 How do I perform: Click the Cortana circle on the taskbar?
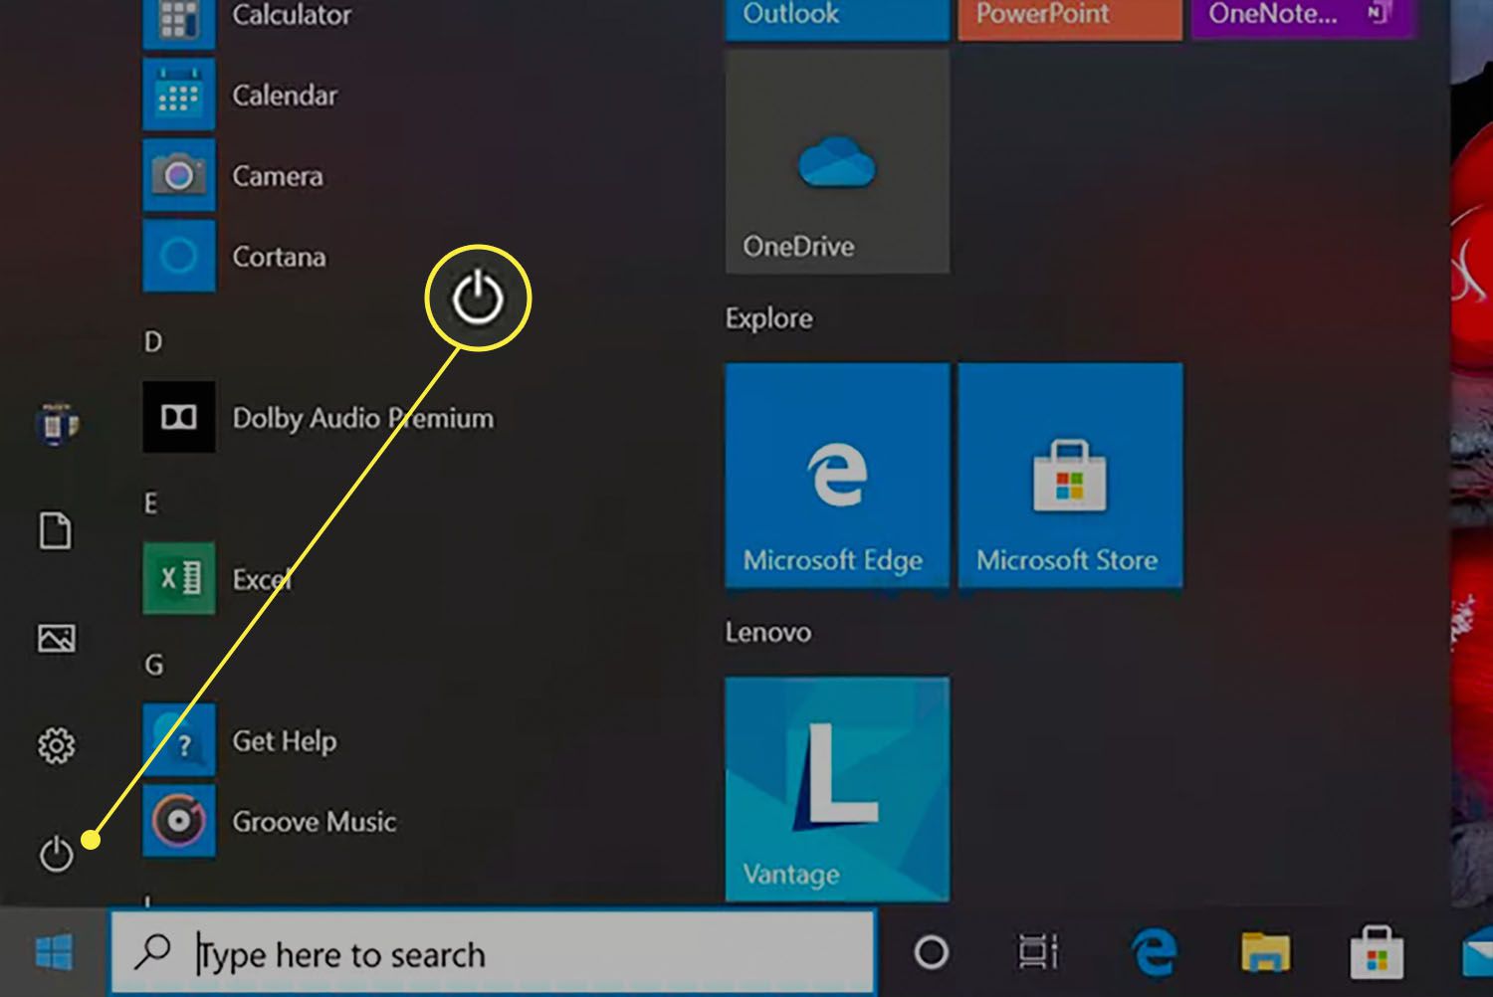pyautogui.click(x=931, y=952)
